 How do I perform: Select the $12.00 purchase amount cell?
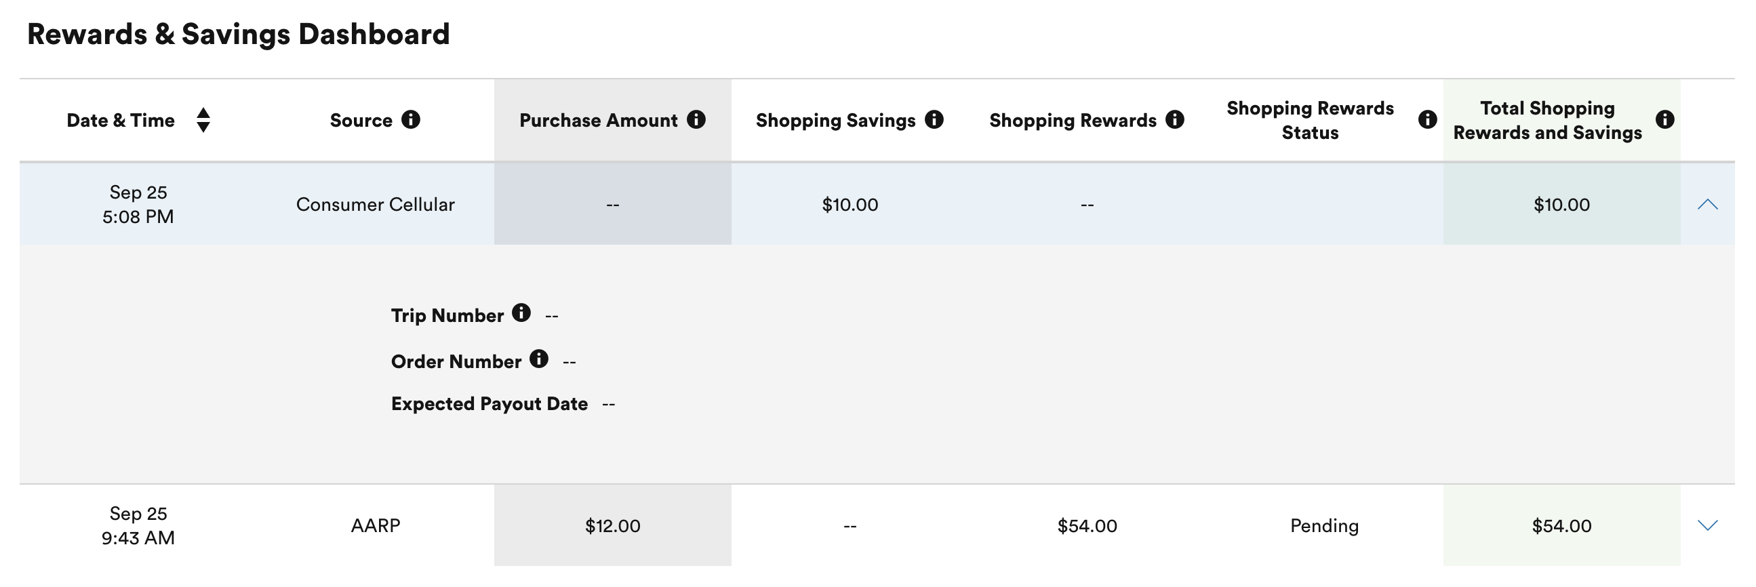pyautogui.click(x=613, y=525)
